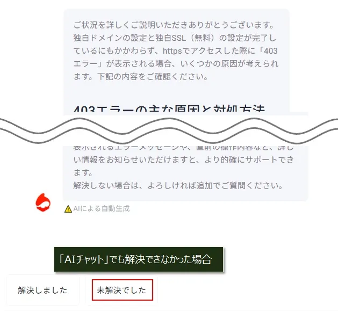Click the 403エラーの主な原因と対処方法 heading
Screen dimensions: 338x320
pyautogui.click(x=169, y=109)
